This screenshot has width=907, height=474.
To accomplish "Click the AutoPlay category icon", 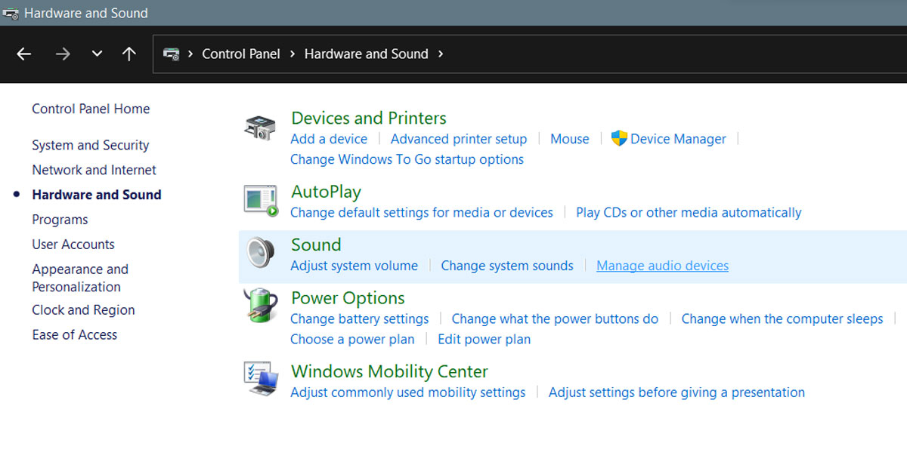I will (260, 201).
